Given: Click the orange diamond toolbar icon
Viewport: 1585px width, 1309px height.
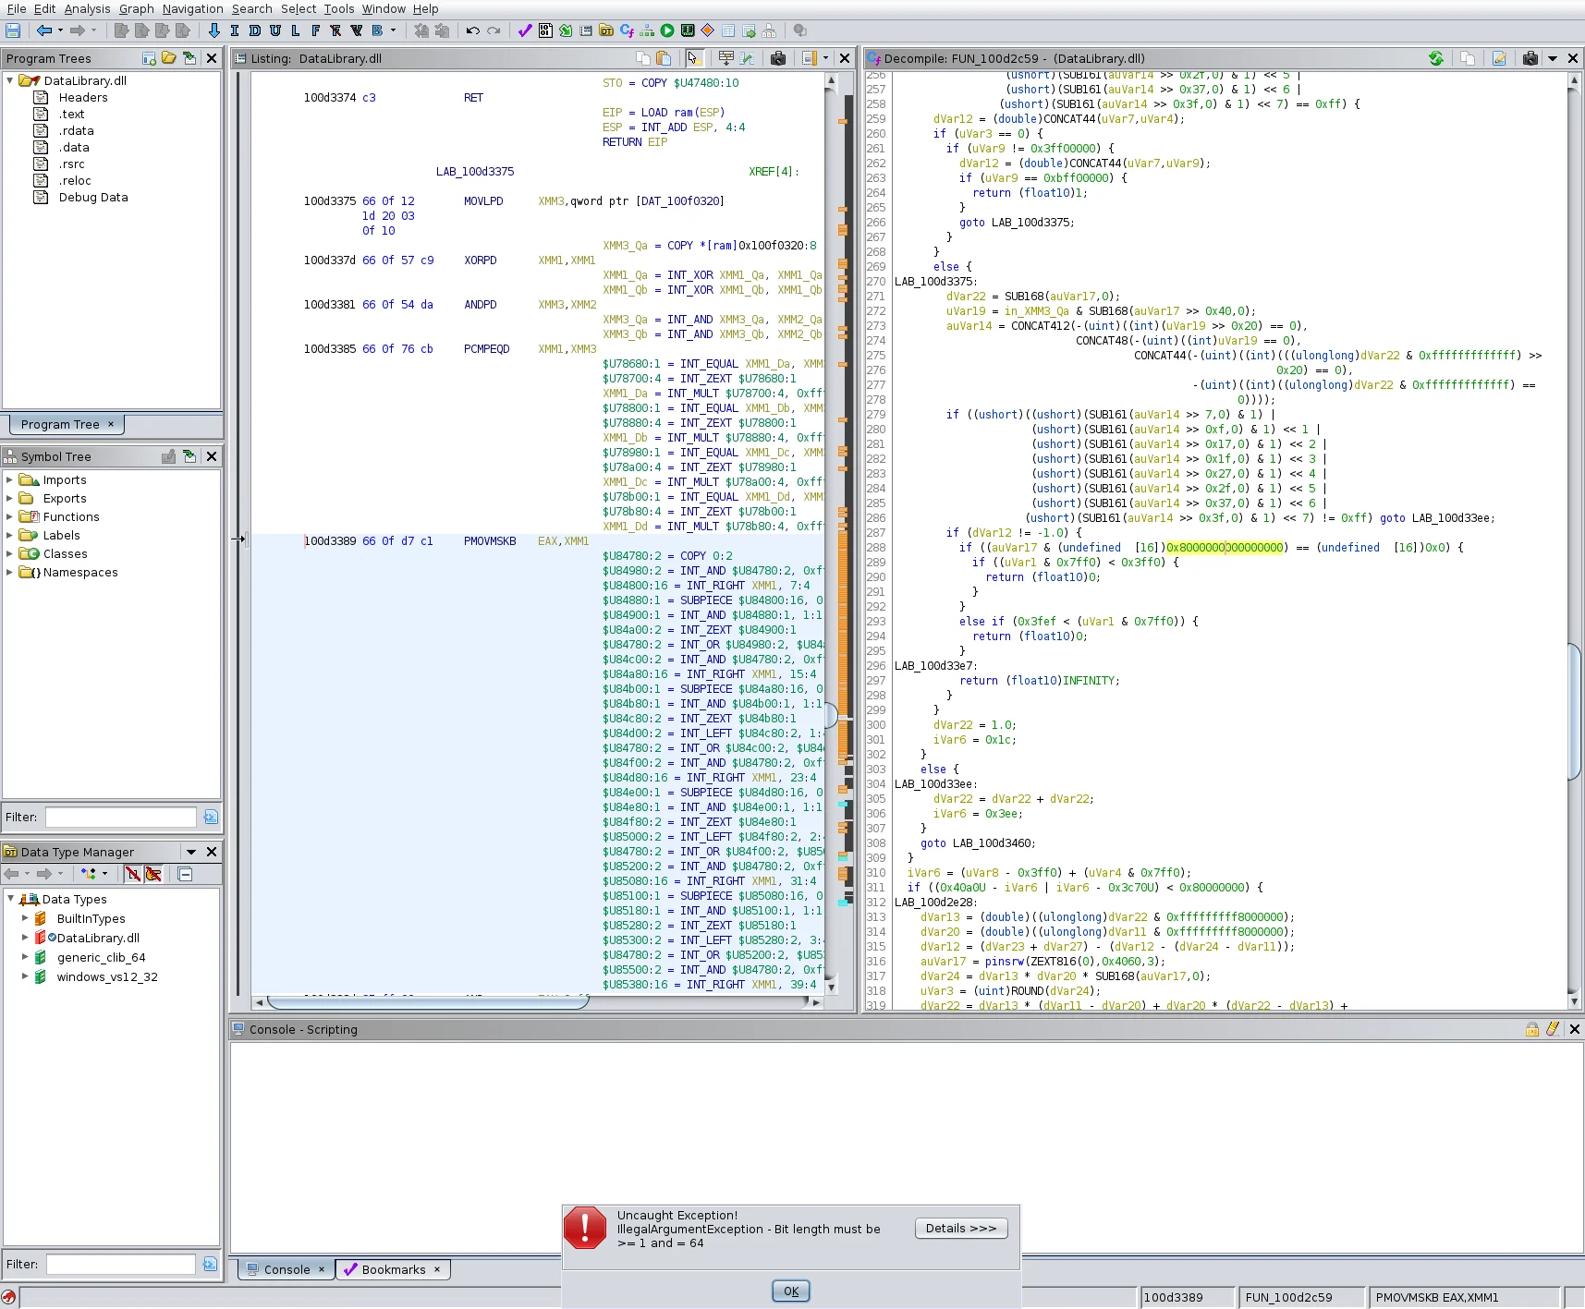Looking at the screenshot, I should 708,30.
